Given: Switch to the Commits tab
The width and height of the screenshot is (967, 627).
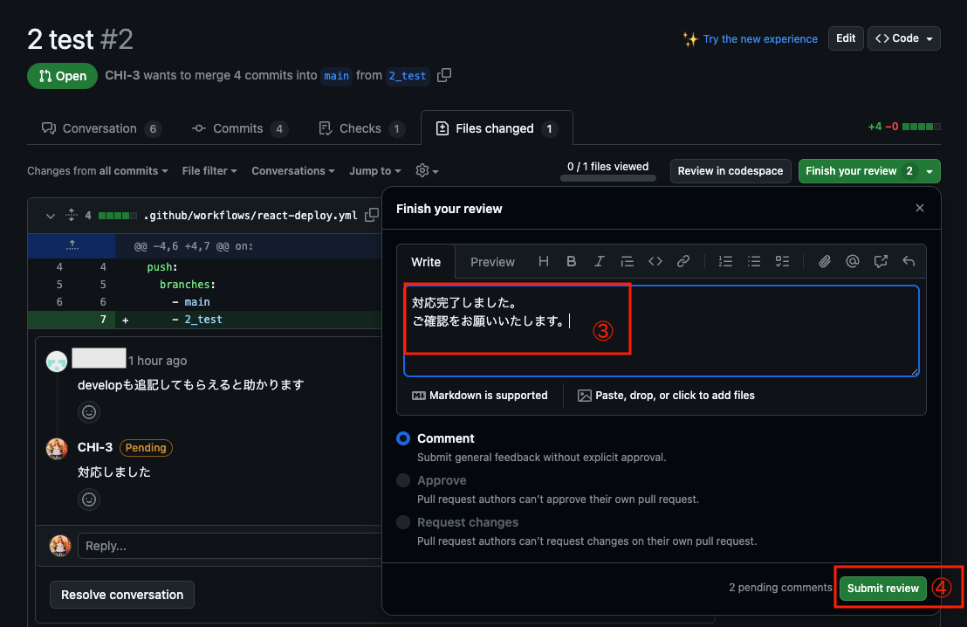Looking at the screenshot, I should click(x=239, y=128).
